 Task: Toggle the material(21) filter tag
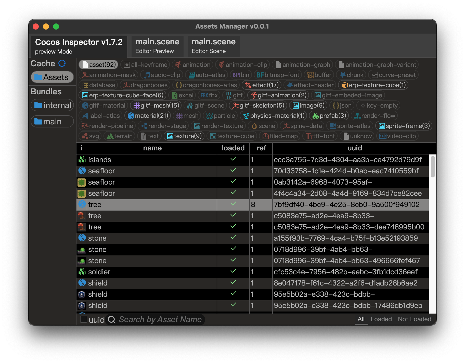148,116
